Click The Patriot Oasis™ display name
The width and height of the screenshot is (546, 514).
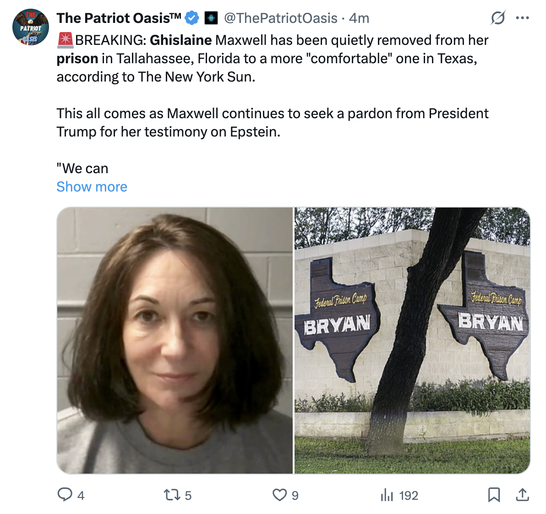(119, 18)
